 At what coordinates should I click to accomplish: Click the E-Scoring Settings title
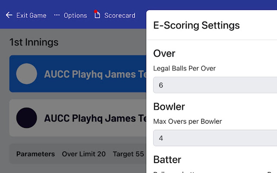pos(196,25)
